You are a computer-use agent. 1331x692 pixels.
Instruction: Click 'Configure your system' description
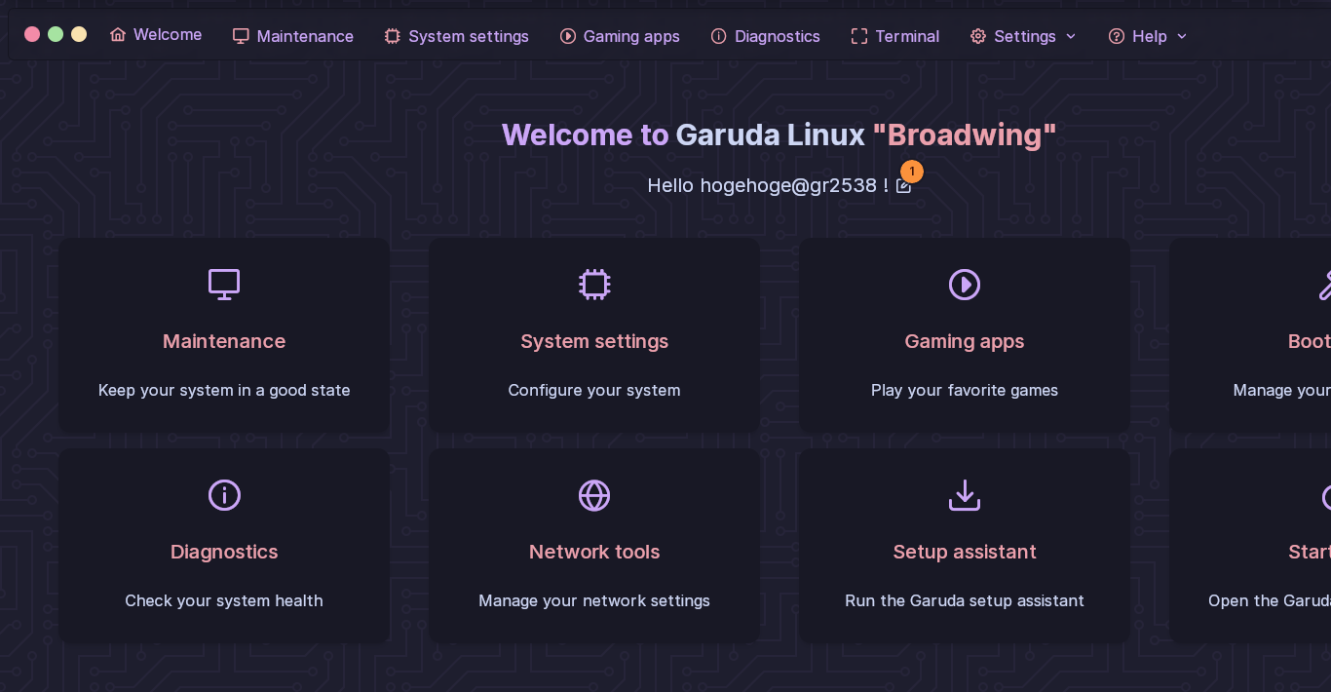pyautogui.click(x=594, y=390)
